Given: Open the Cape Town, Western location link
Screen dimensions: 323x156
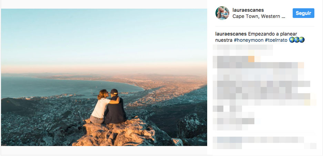Looking at the screenshot, I should click(x=259, y=17).
